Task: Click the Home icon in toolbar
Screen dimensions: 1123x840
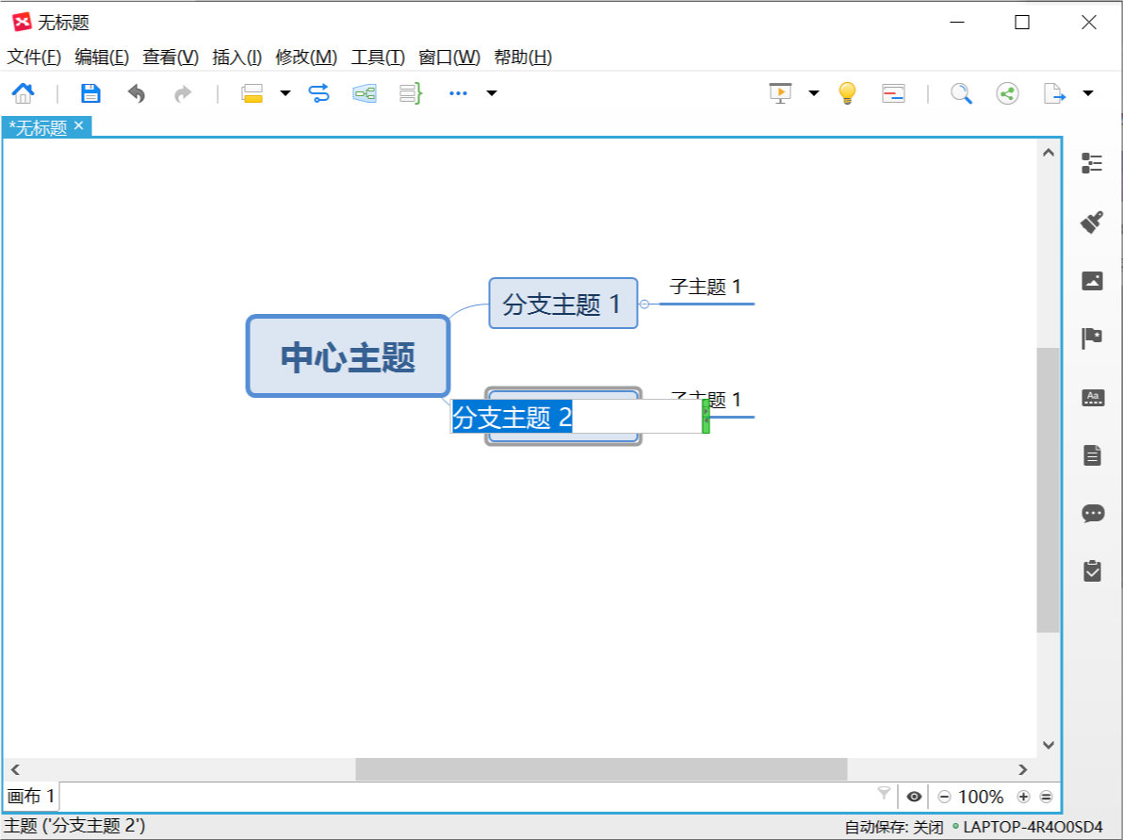Action: [x=23, y=93]
